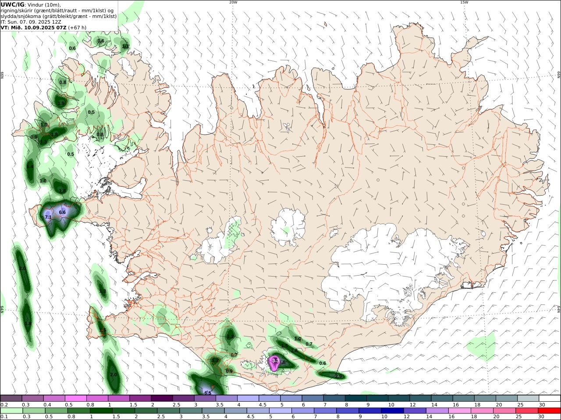Click the magenta snowfall patch in south Iceland
The height and width of the screenshot is (420, 561).
click(x=274, y=363)
